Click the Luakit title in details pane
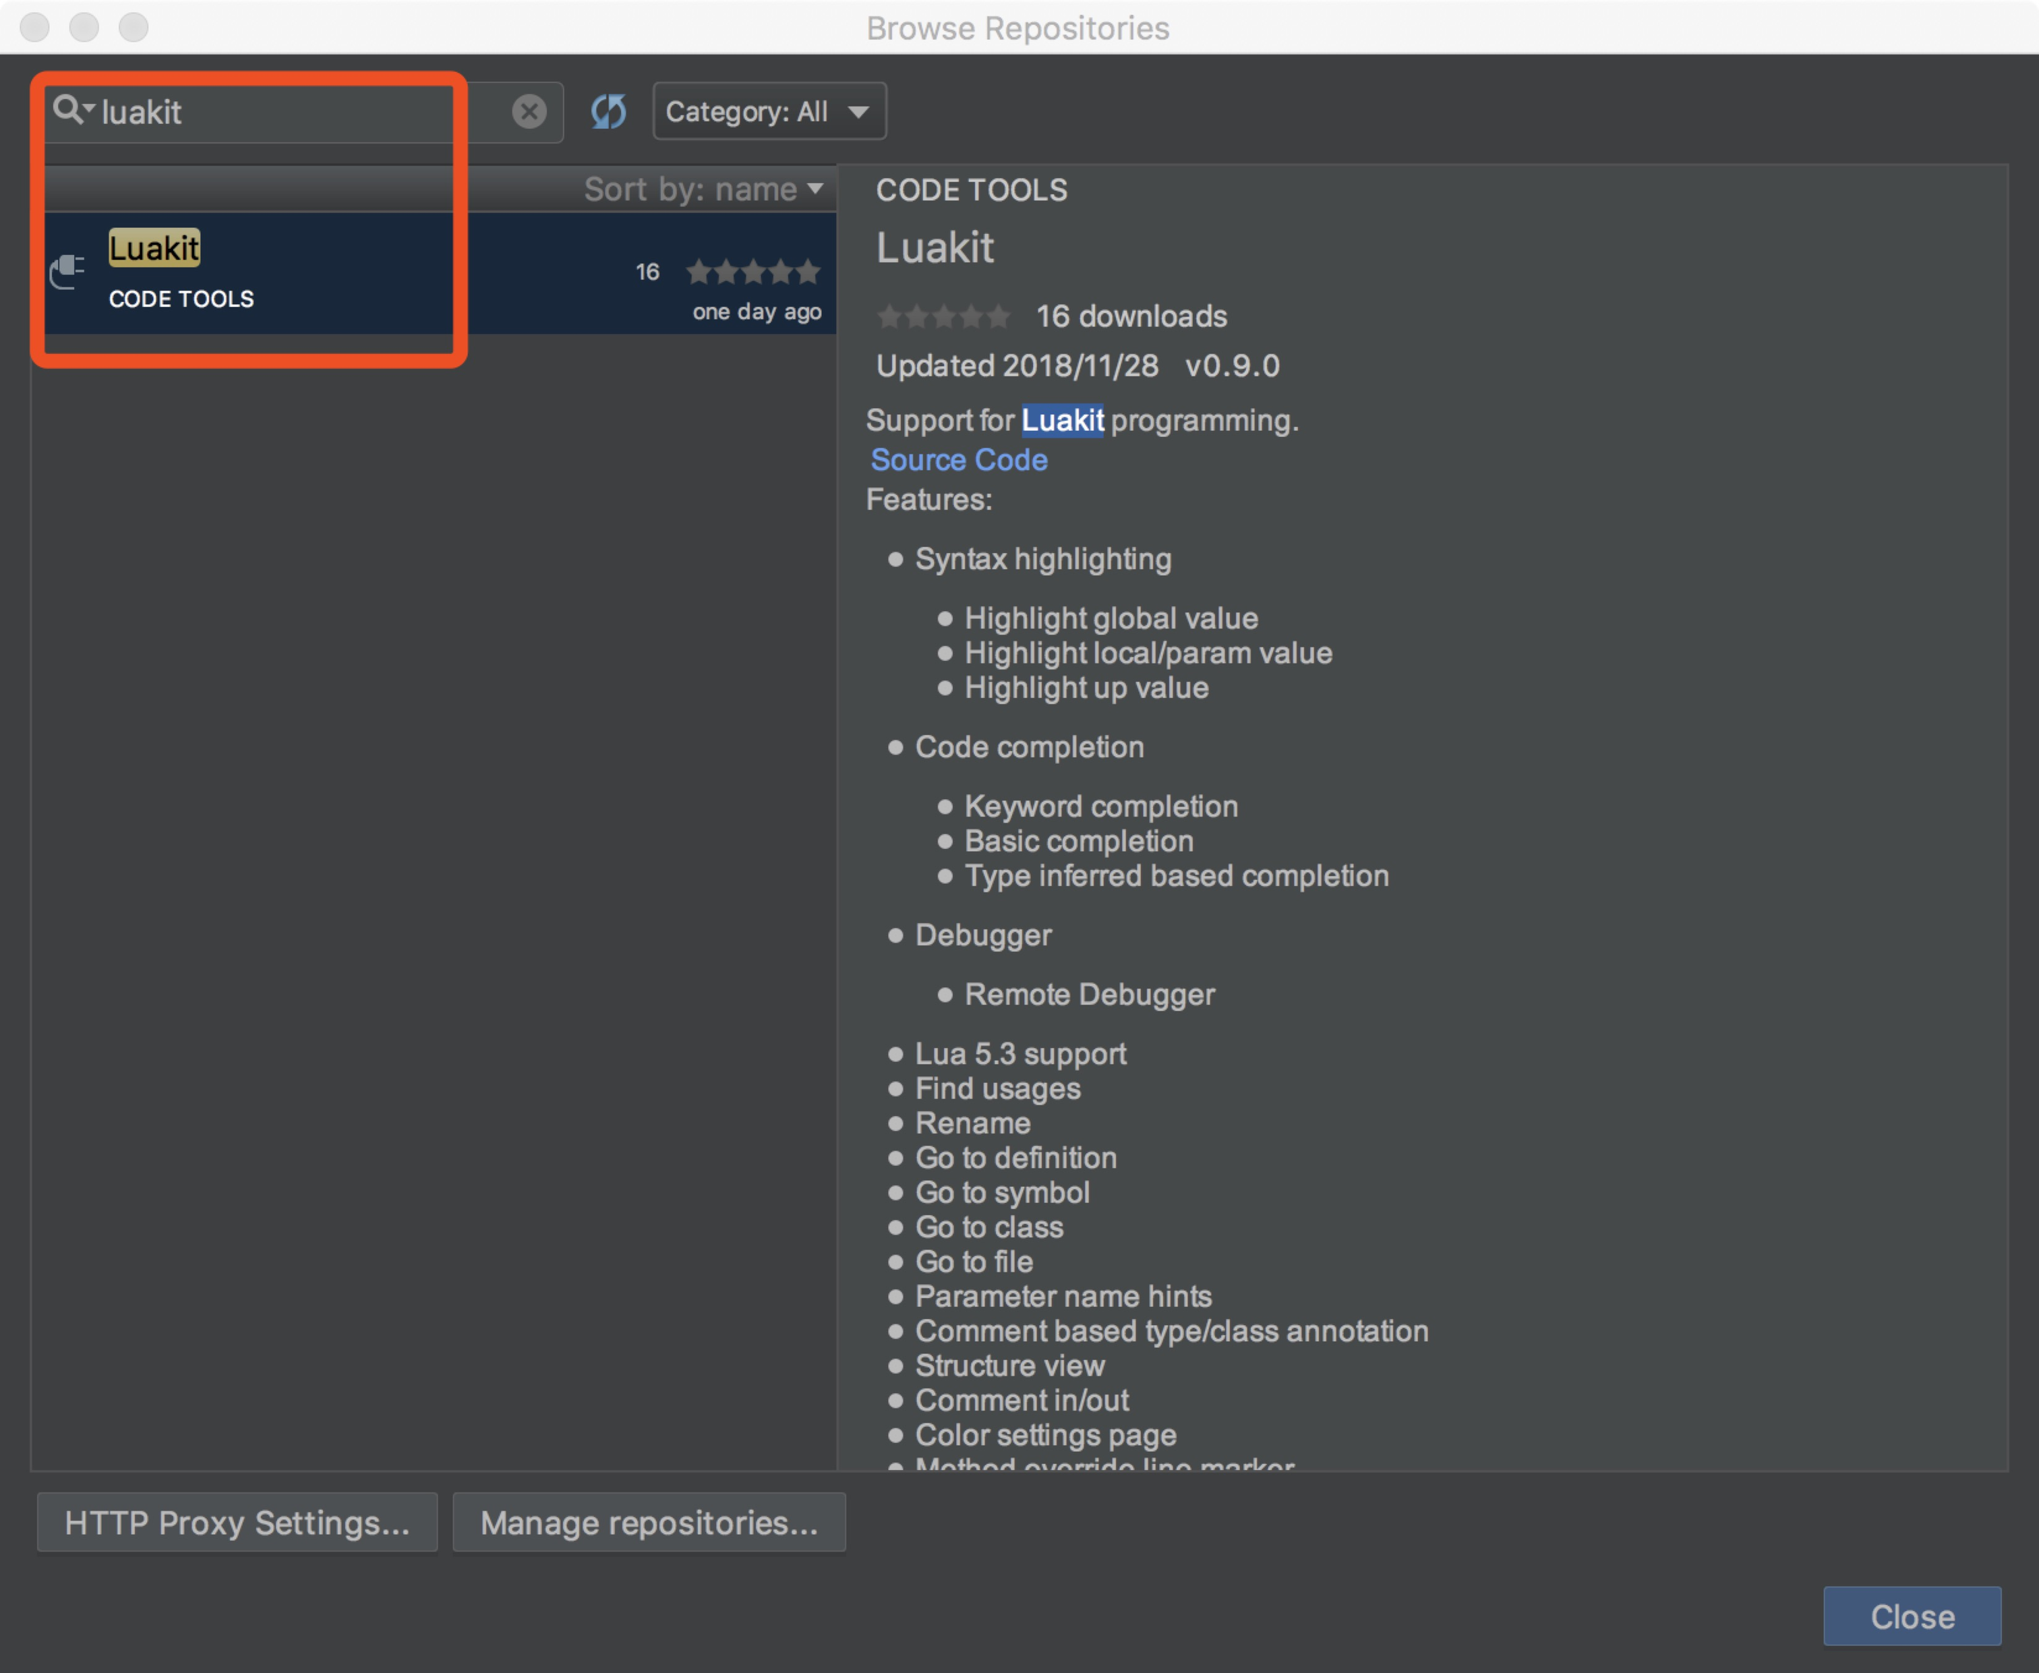This screenshot has height=1673, width=2039. 935,247
